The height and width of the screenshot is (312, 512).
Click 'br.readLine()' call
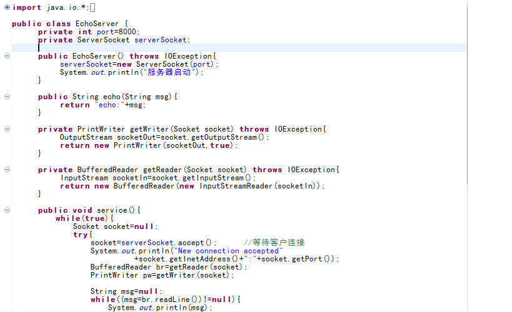pyautogui.click(x=170, y=300)
